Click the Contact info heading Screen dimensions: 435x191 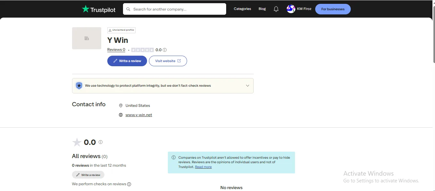89,104
